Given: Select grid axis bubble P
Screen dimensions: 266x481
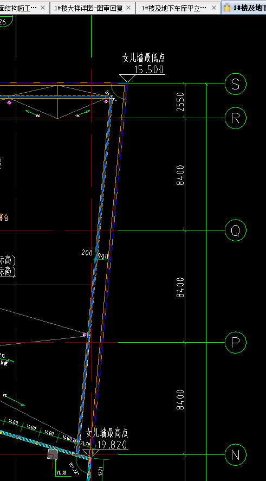Looking at the screenshot, I should [x=235, y=342].
